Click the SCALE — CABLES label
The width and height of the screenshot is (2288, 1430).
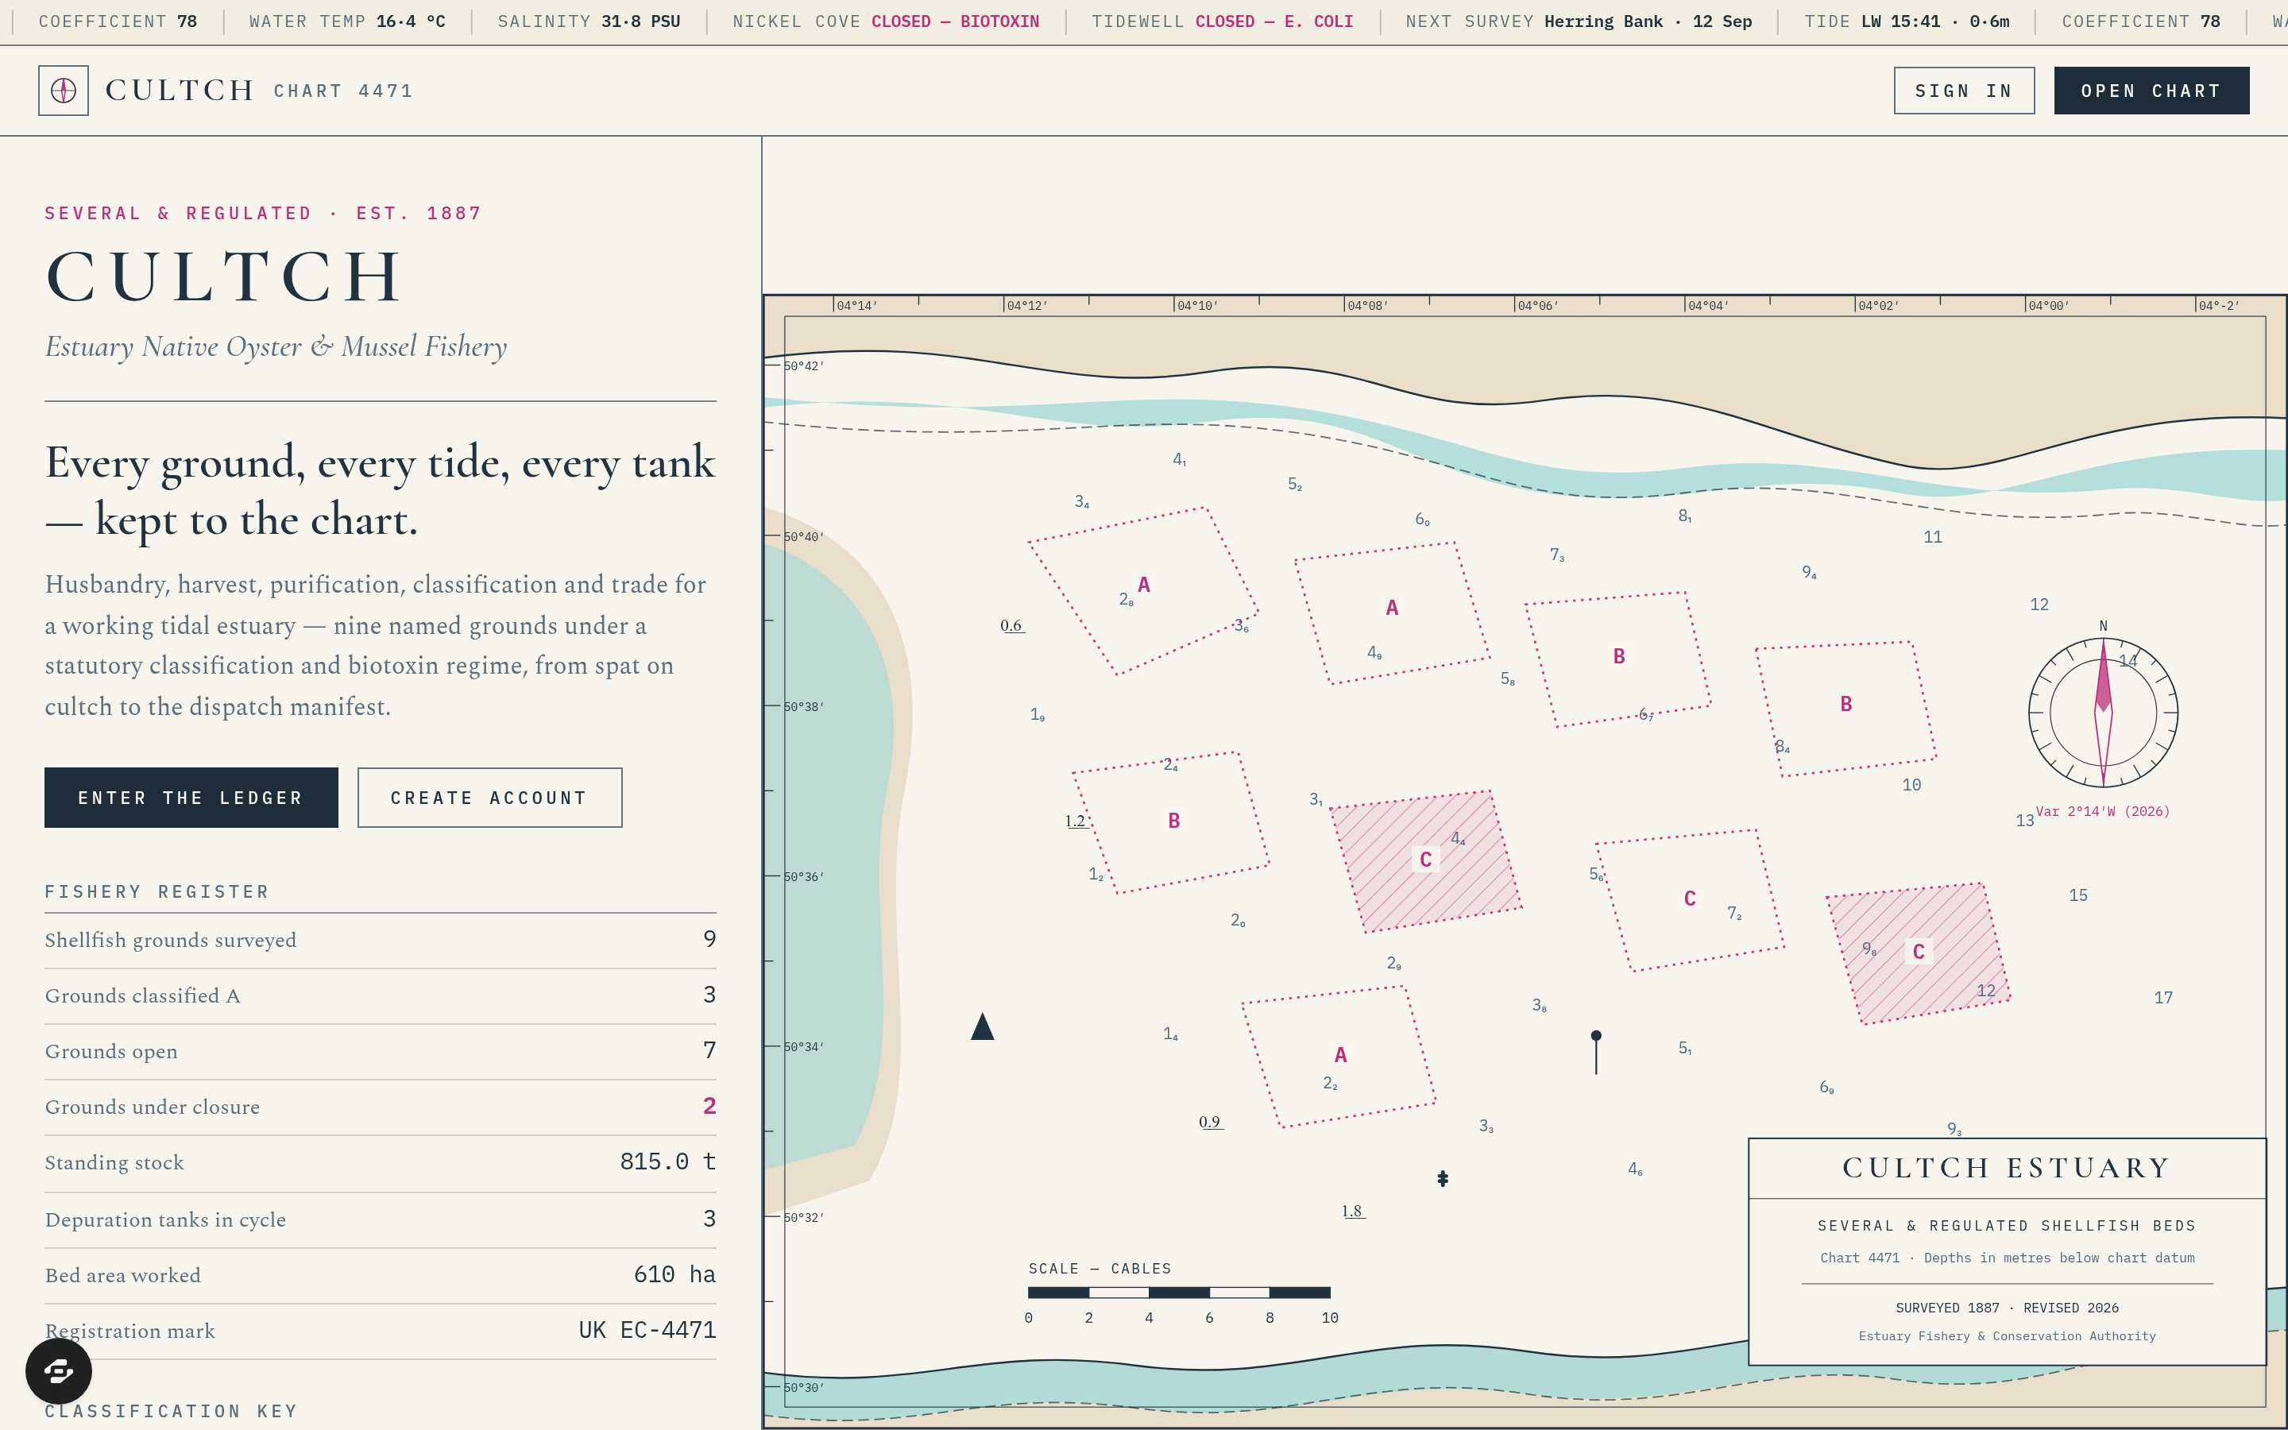pos(1100,1268)
